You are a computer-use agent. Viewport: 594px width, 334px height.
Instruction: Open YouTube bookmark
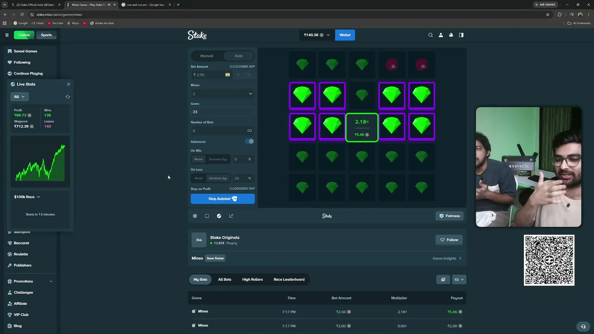pyautogui.click(x=55, y=23)
